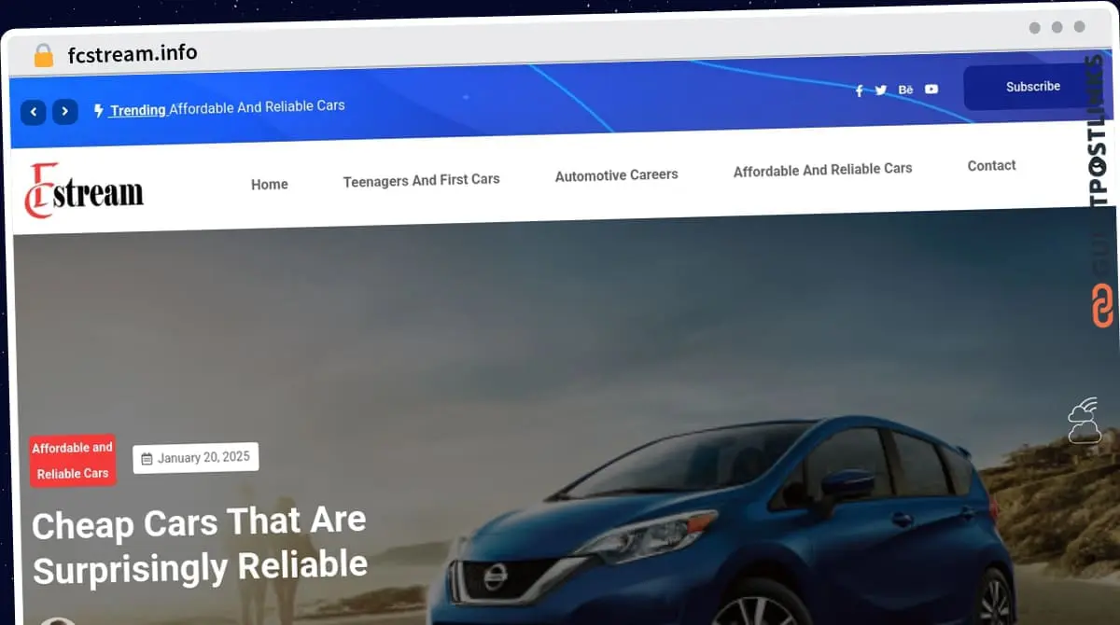Click the cloud icon on right edge

1085,421
